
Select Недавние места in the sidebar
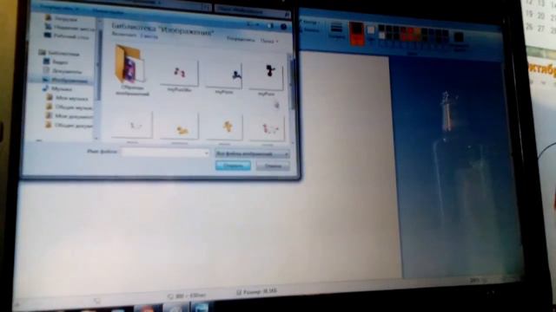(69, 28)
